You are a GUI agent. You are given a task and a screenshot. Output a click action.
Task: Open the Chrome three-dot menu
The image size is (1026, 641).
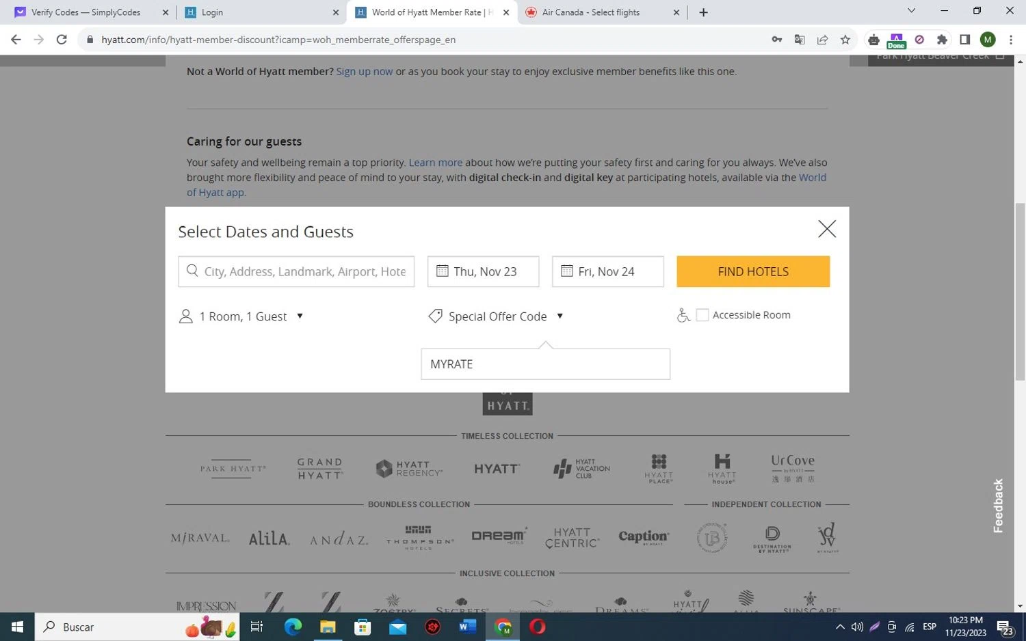1011,40
